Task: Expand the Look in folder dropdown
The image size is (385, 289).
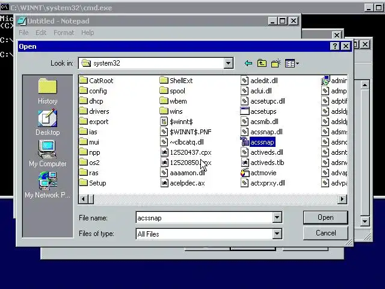Action: click(228, 63)
